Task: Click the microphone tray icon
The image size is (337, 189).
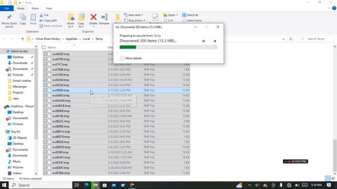Action: click(x=281, y=185)
